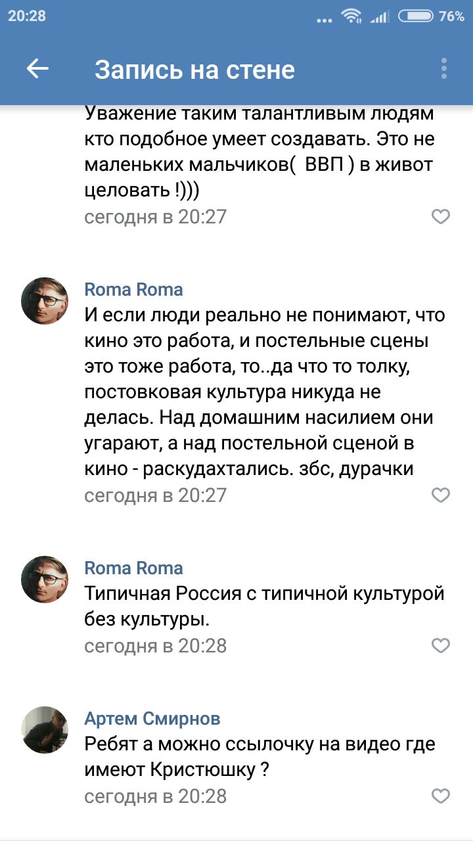Like the top comment about talented people
The height and width of the screenshot is (841, 473).
(441, 216)
